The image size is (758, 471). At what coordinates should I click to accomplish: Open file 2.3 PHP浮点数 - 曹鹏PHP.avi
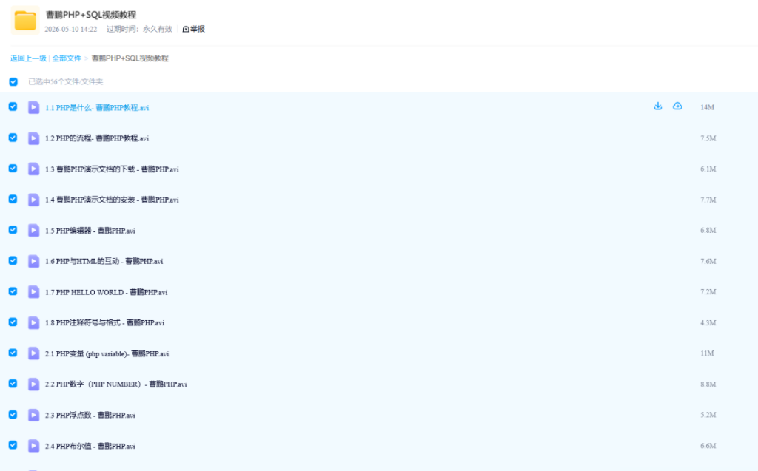tap(90, 415)
